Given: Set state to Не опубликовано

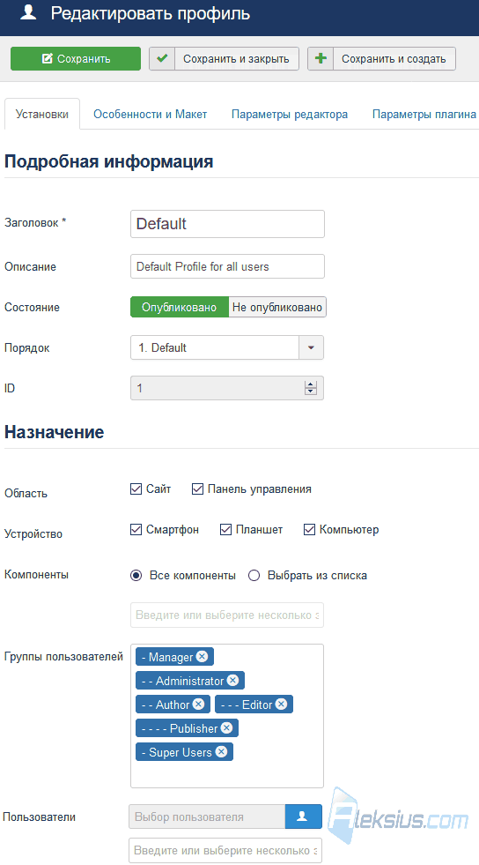Looking at the screenshot, I should point(277,307).
